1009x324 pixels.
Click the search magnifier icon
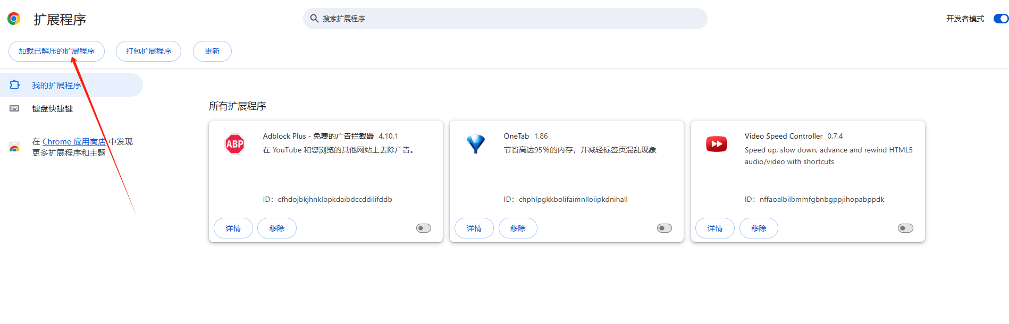coord(315,19)
